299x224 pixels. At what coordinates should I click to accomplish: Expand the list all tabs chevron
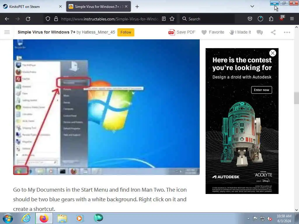tap(252, 6)
